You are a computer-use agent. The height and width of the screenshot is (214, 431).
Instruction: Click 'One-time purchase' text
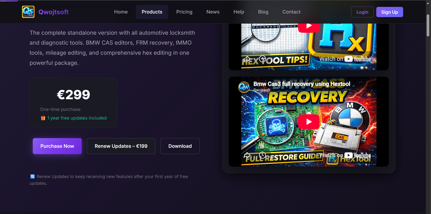60,109
